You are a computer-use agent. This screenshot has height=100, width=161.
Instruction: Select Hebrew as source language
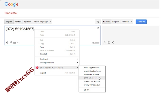coord(18,22)
